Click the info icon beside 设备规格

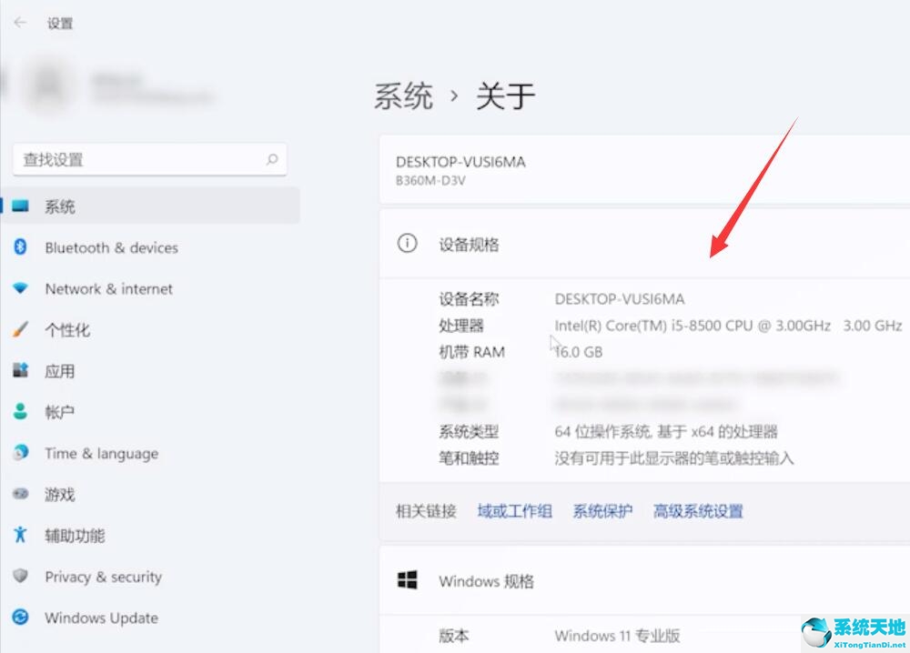[x=407, y=244]
